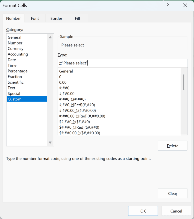Delete the custom number format
194x219 pixels.
click(173, 146)
